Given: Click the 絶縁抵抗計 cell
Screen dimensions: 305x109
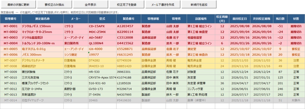Looking at the screenshot, I should [x=42, y=66].
